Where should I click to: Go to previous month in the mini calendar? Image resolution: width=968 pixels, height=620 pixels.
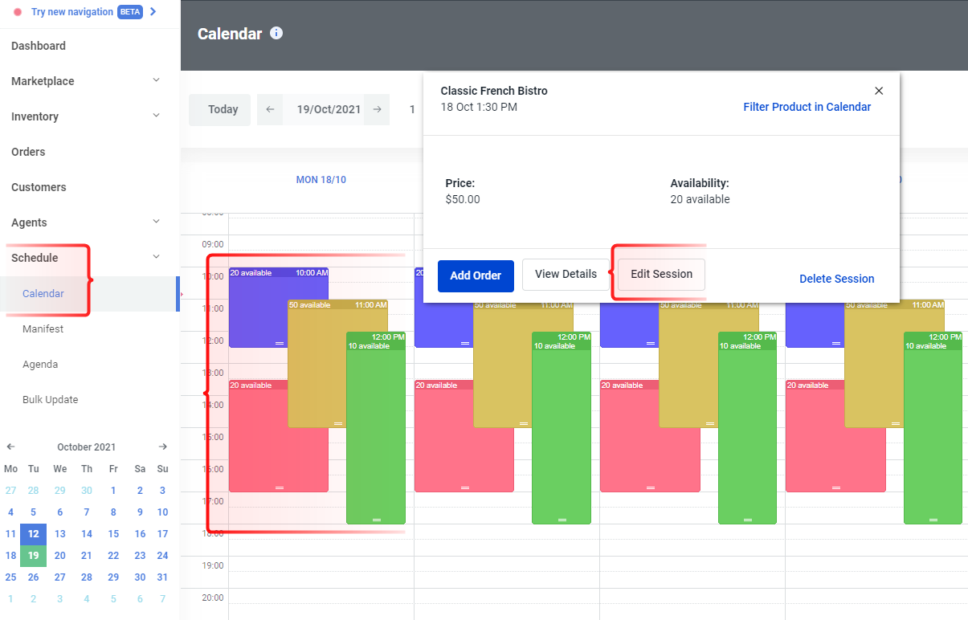[x=10, y=447]
